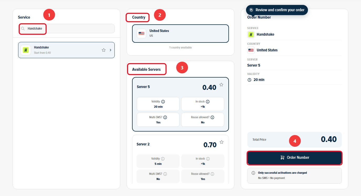Expand Handshake service with chevron arrow
Viewport: 361px width, 196px height.
point(111,50)
